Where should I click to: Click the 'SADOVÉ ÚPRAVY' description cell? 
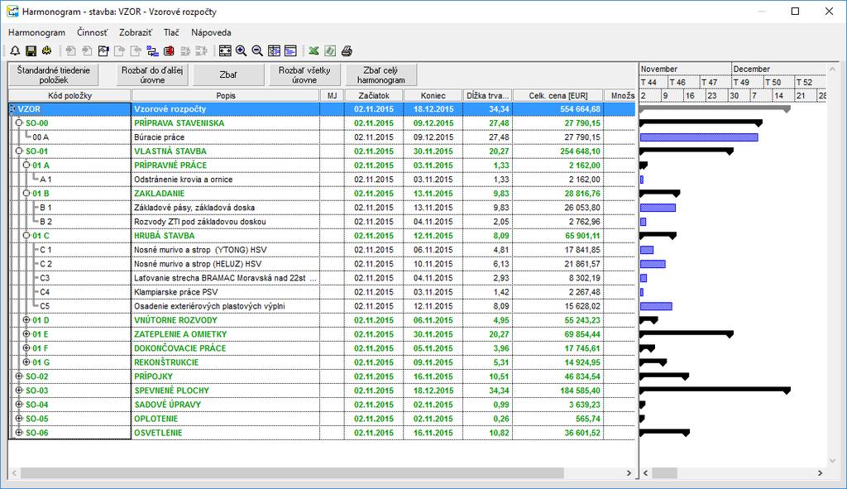click(x=226, y=404)
